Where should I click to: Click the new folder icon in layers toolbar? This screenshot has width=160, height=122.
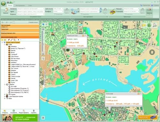coord(2,40)
